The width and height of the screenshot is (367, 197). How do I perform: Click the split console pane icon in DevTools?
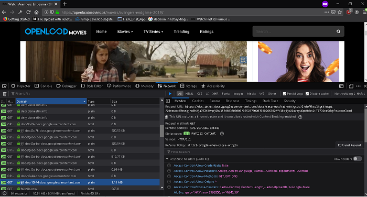[x=341, y=86]
